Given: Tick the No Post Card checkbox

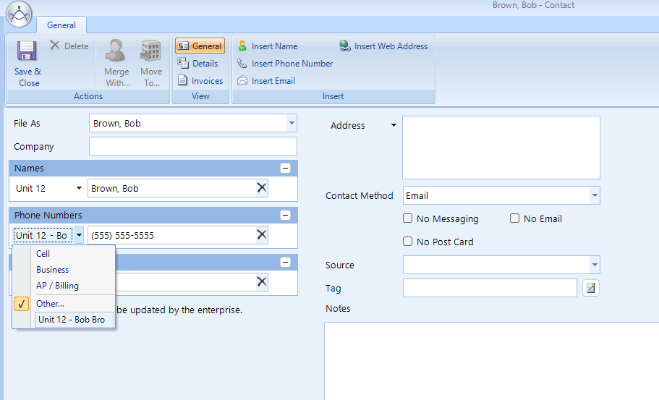Looking at the screenshot, I should tap(408, 242).
